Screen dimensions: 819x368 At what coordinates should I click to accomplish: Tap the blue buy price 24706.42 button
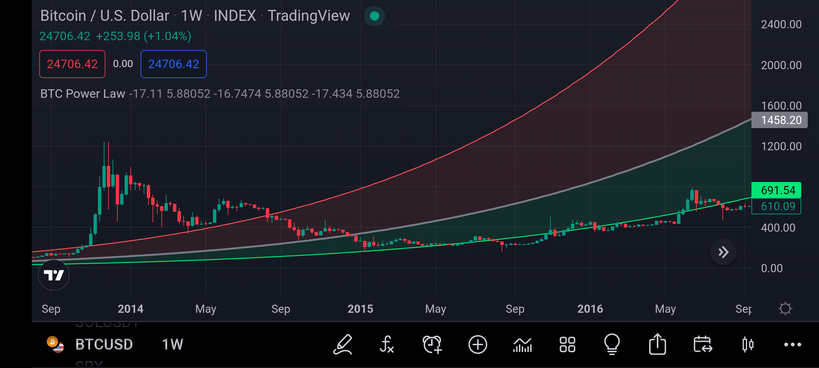point(173,64)
